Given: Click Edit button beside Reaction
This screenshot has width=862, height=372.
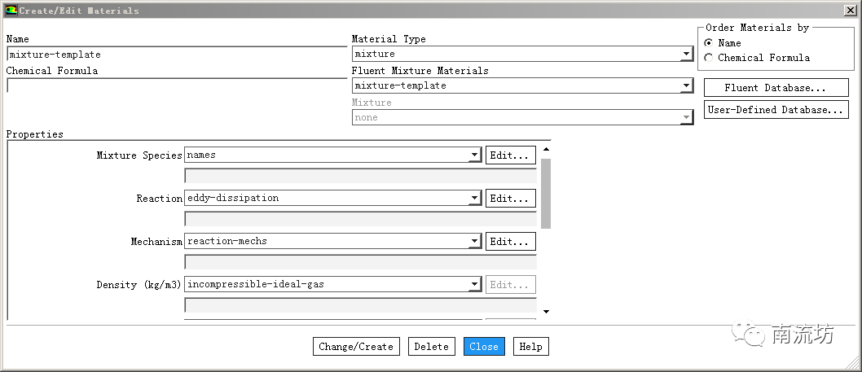Looking at the screenshot, I should tap(511, 198).
